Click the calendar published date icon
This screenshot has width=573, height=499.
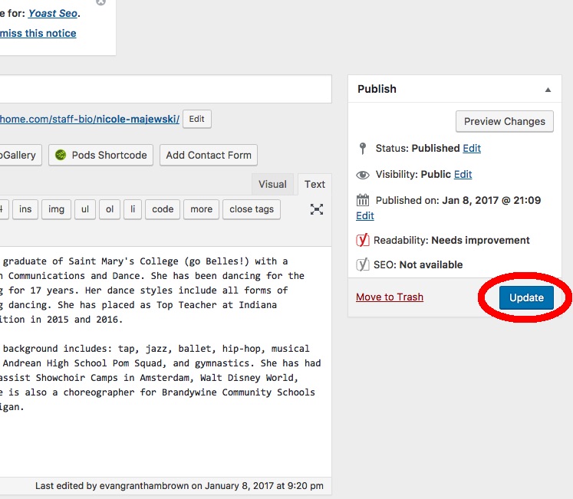pos(363,200)
